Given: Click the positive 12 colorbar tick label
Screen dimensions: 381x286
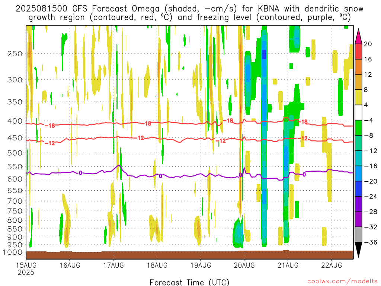Looking at the screenshot, I should click(368, 74).
